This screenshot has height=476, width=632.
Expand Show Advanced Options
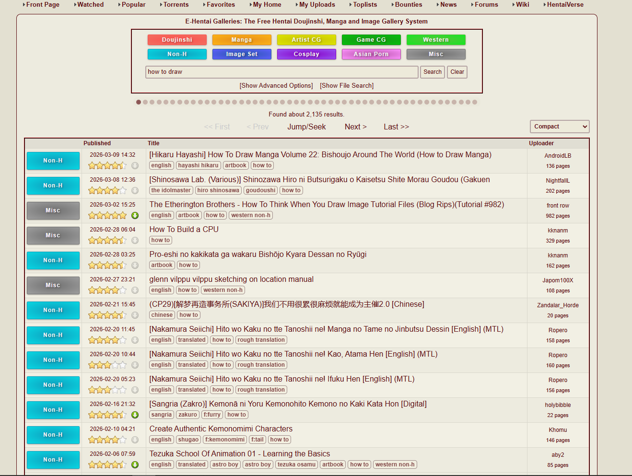click(x=276, y=86)
